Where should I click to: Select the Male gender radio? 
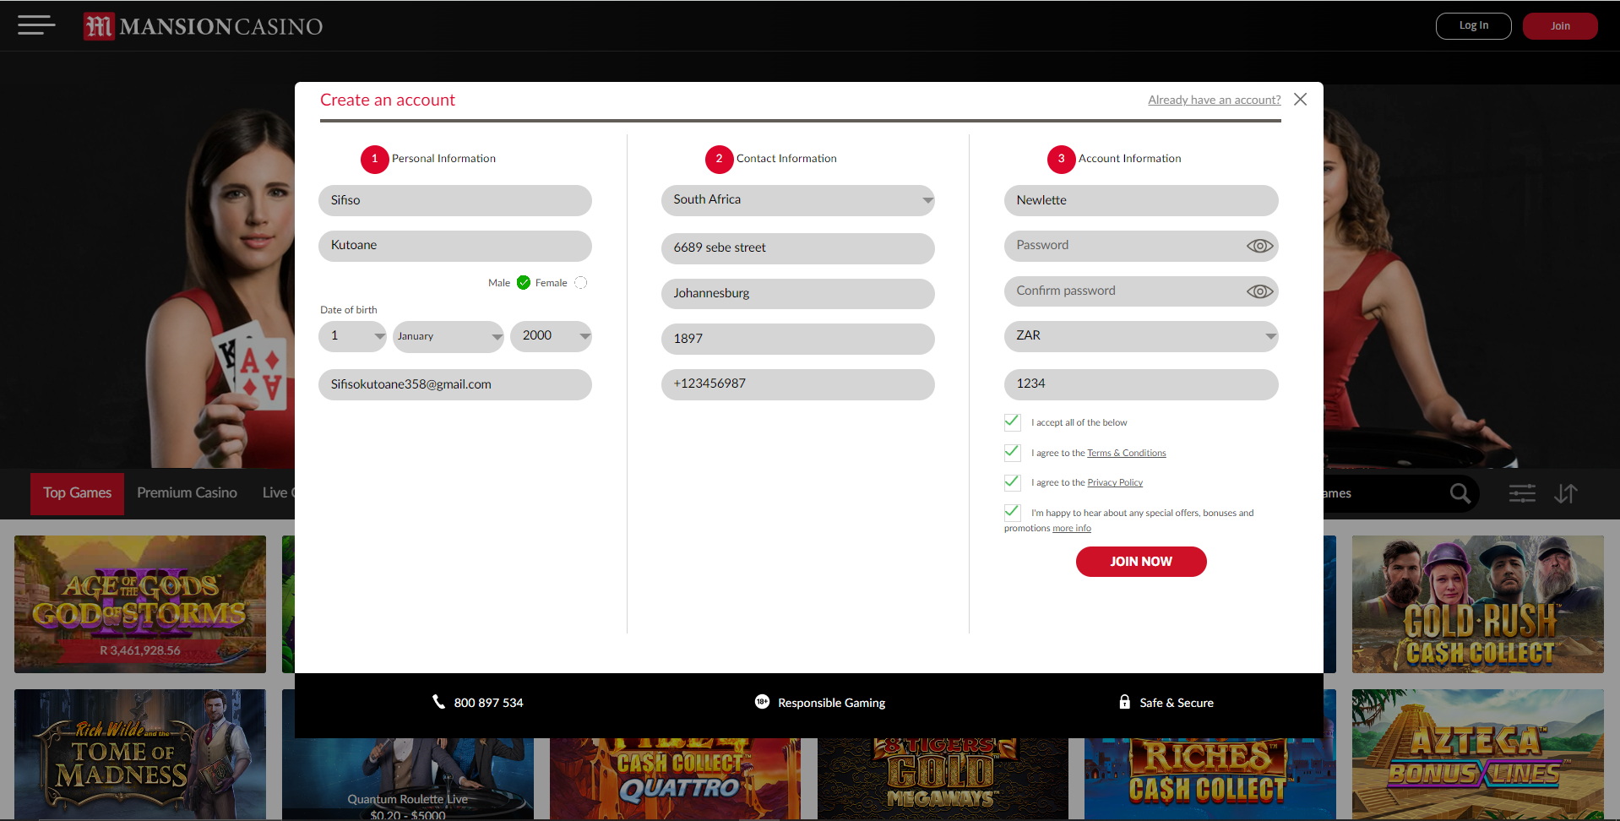tap(524, 283)
